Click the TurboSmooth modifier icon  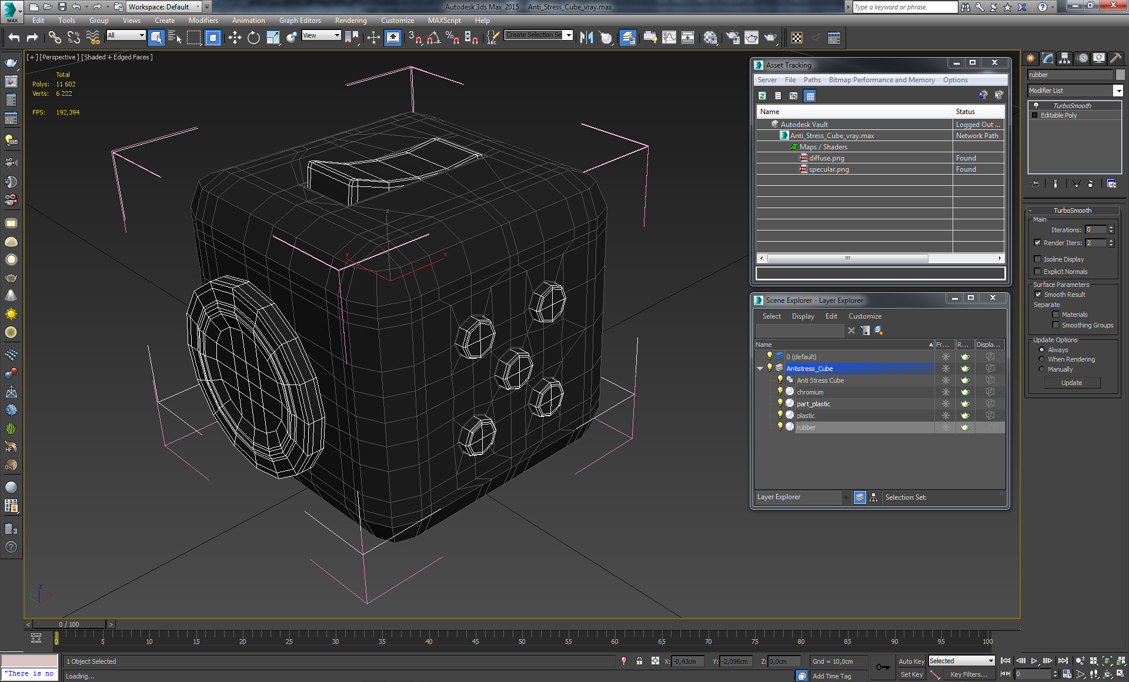click(x=1036, y=105)
